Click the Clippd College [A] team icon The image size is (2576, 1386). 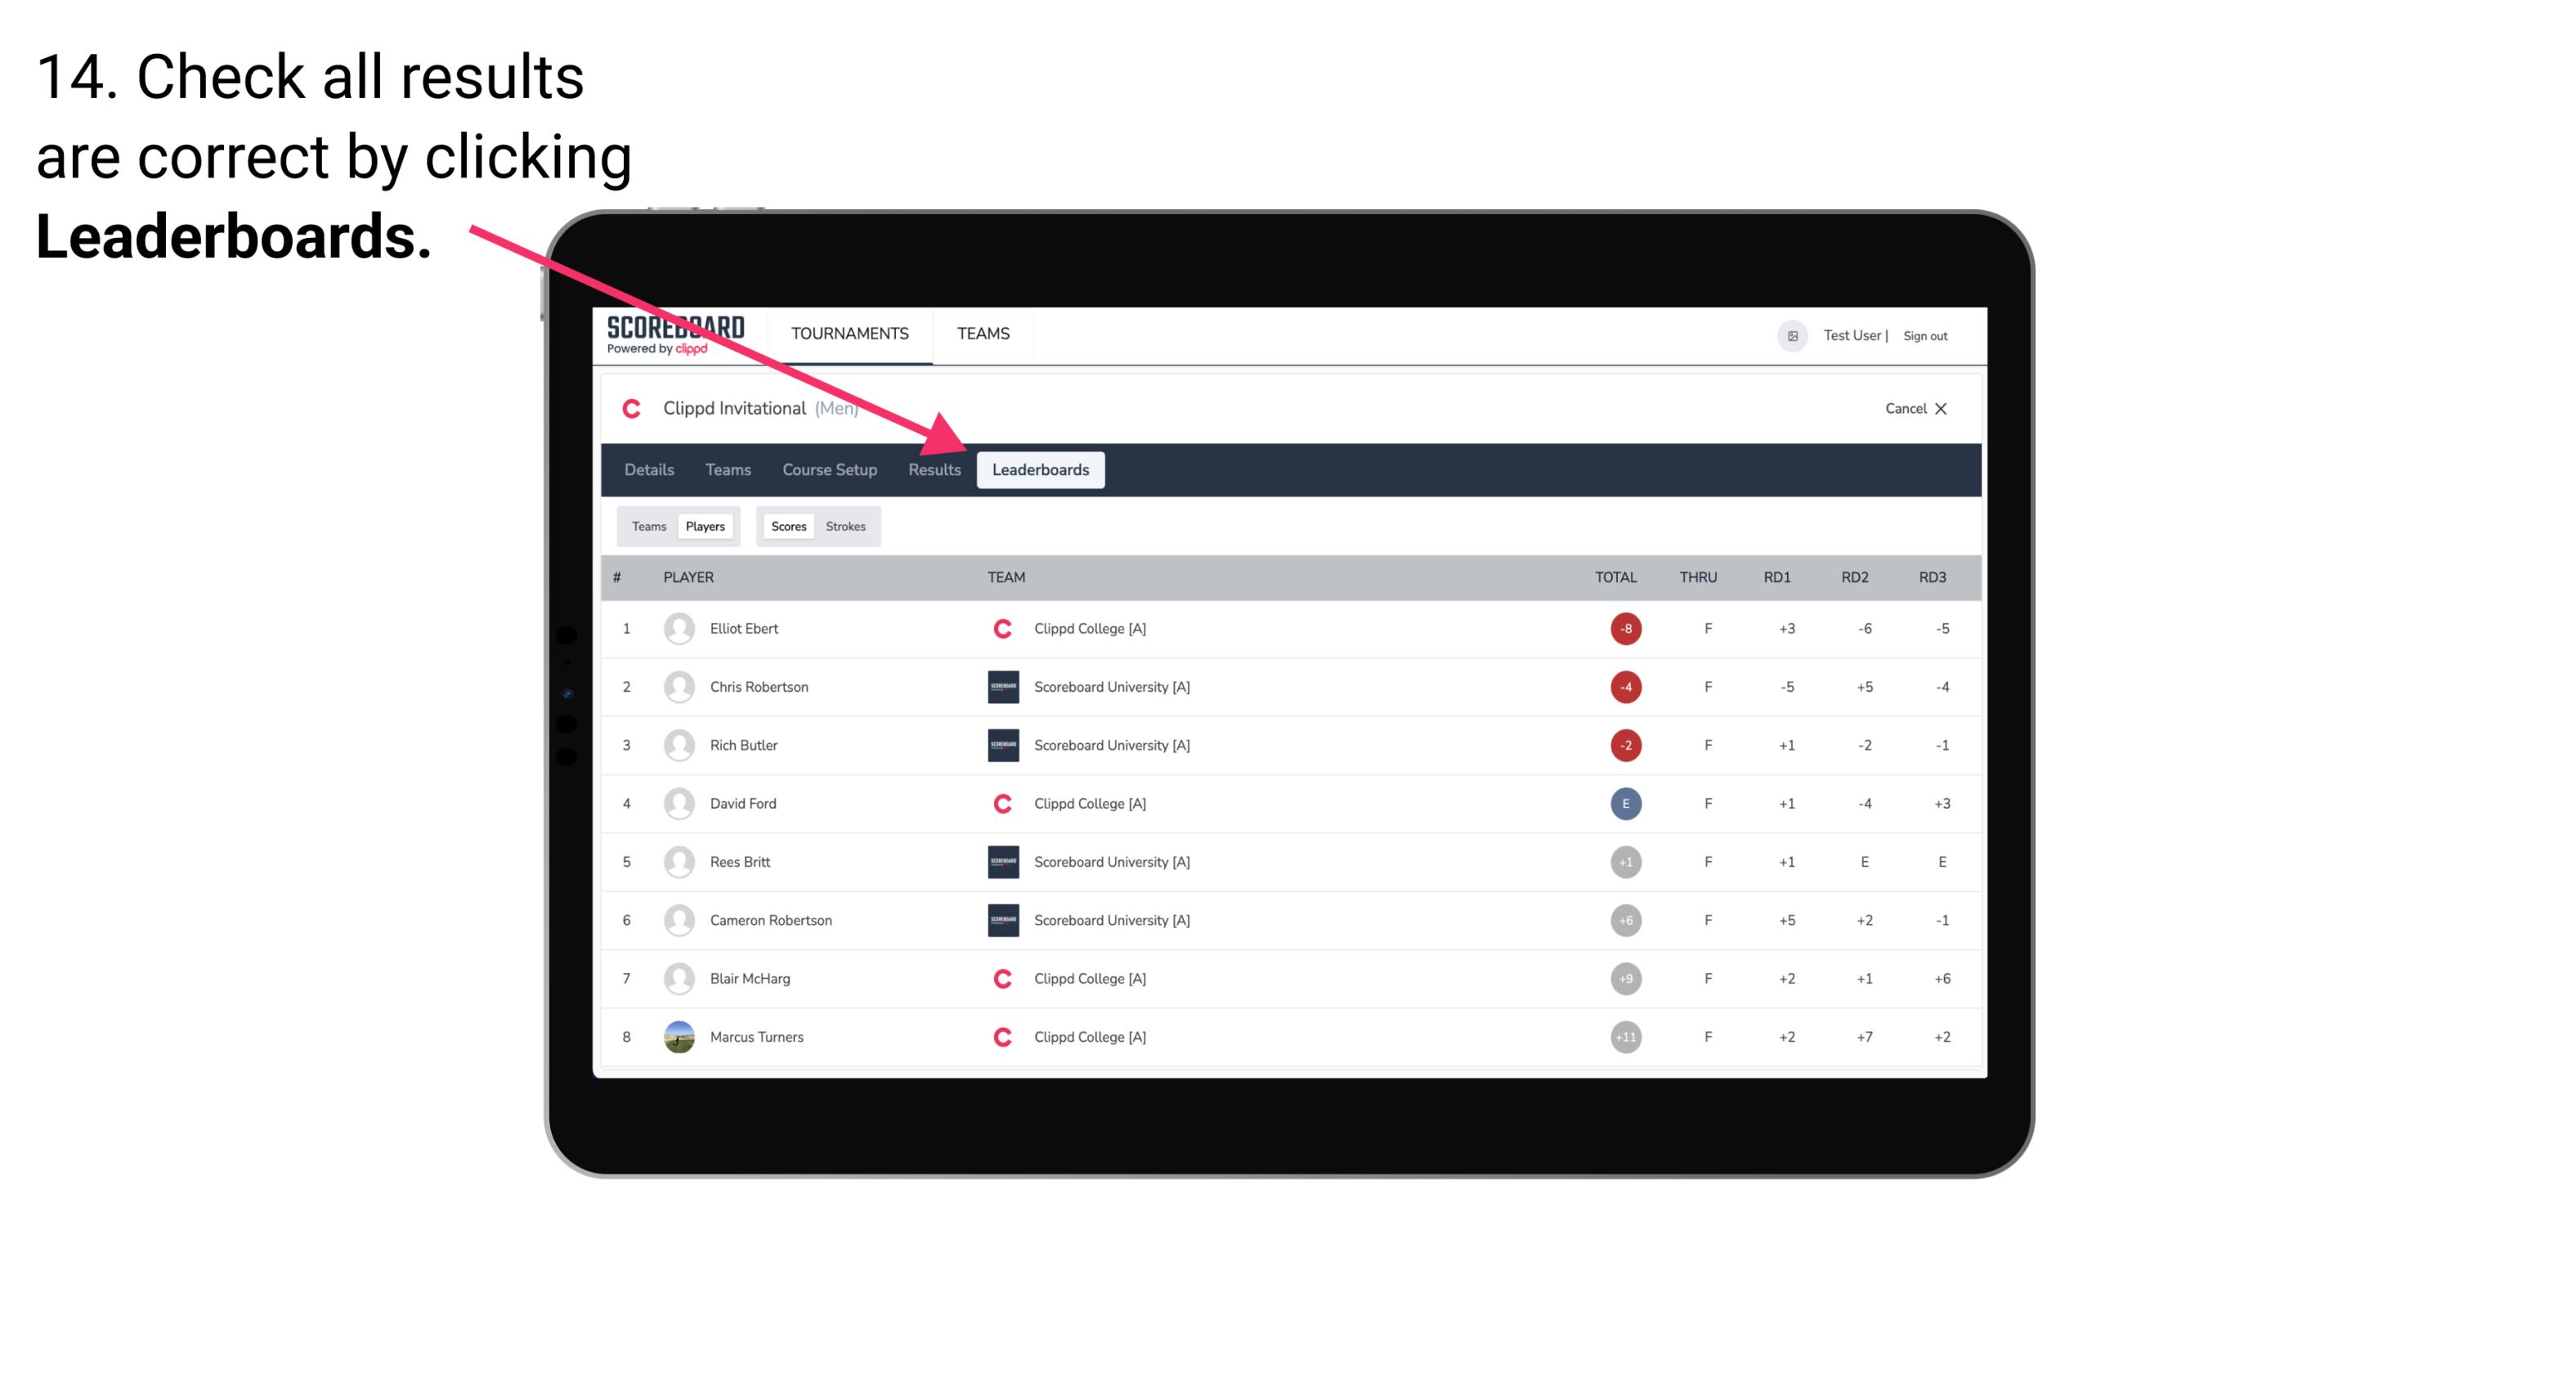point(1003,626)
